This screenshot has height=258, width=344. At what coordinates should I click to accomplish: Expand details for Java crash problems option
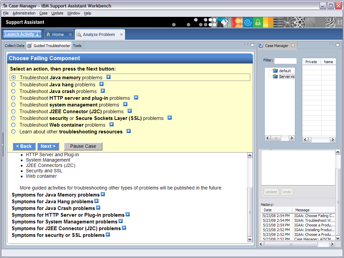coord(103,91)
